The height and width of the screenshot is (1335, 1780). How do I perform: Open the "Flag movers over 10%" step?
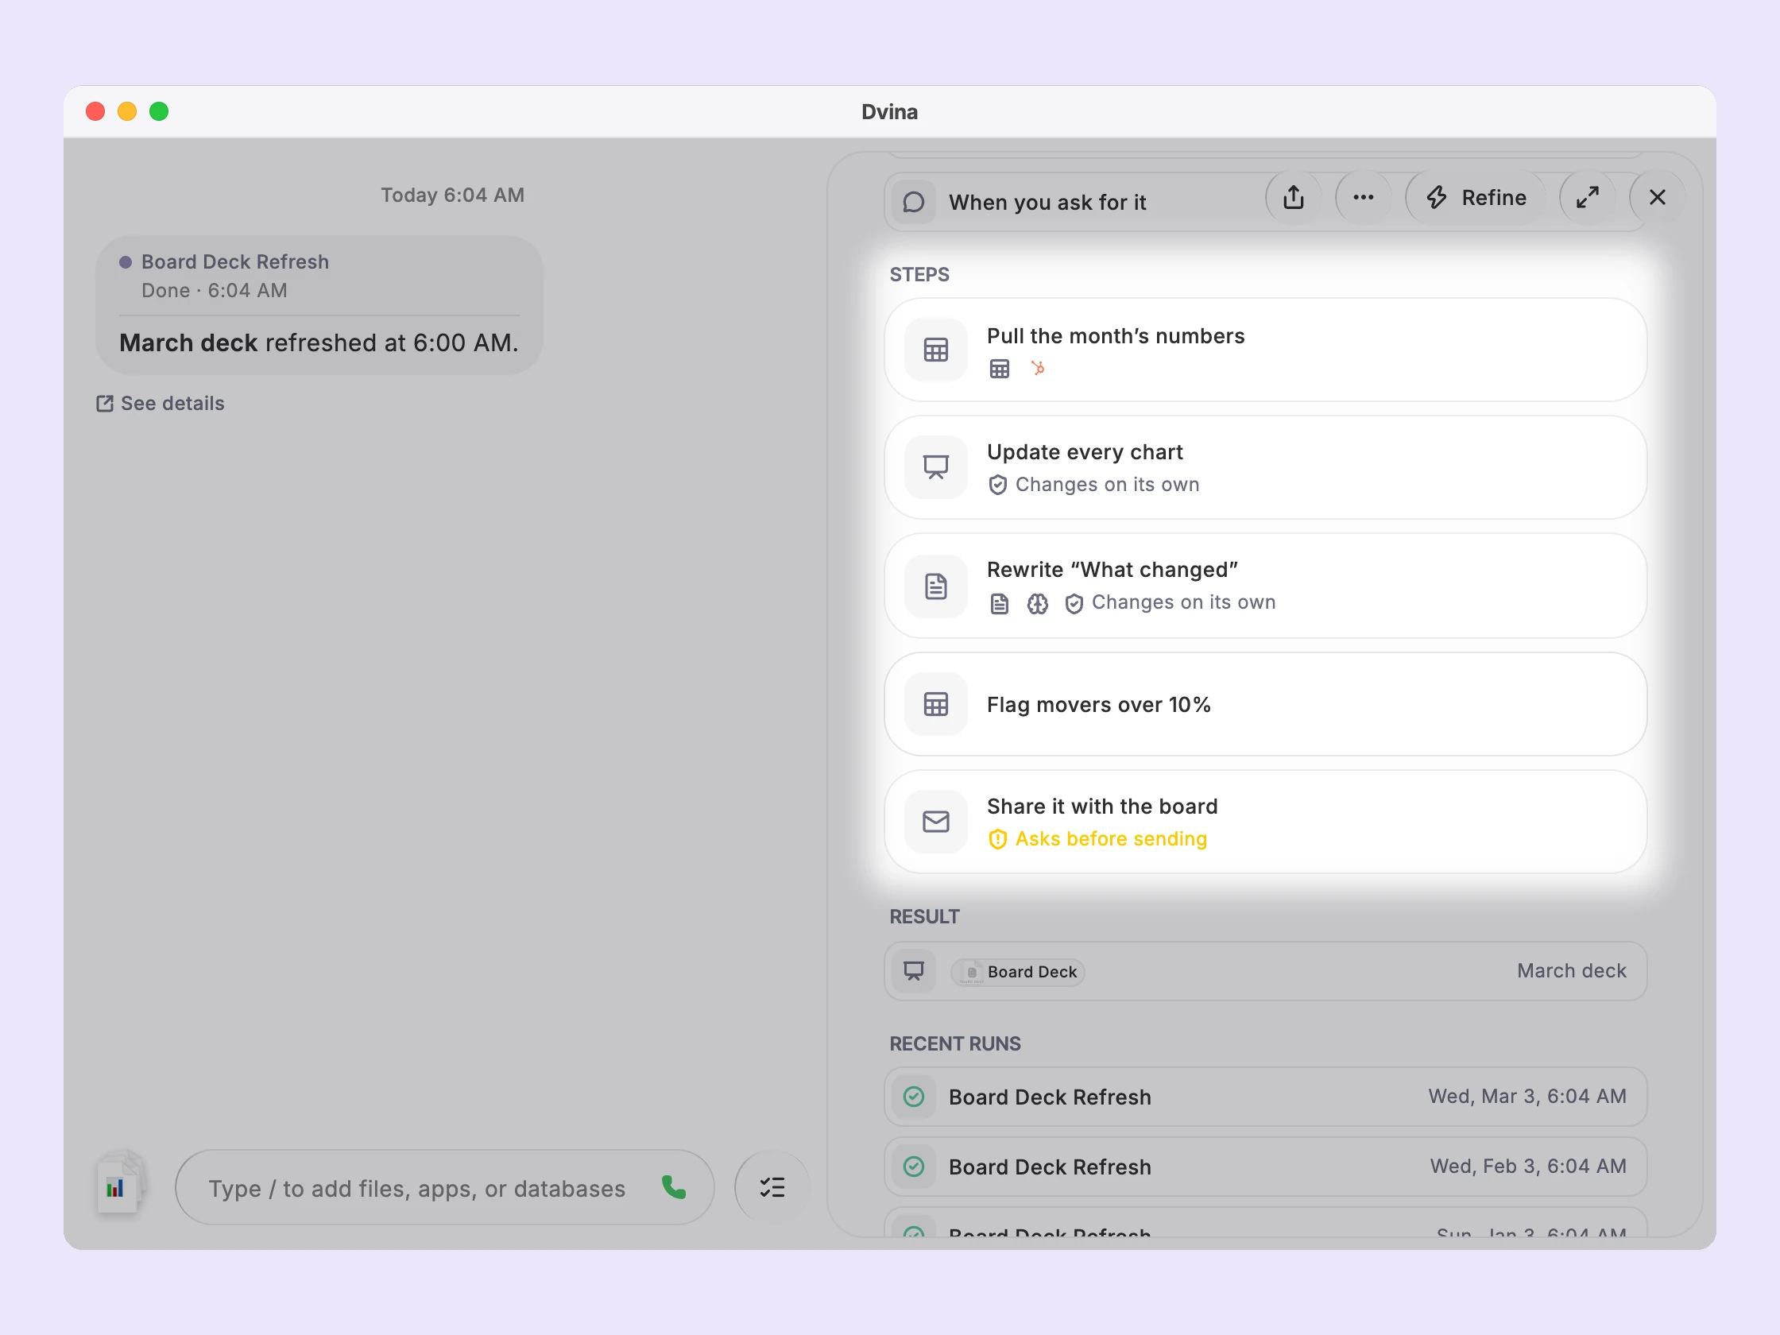point(1265,704)
